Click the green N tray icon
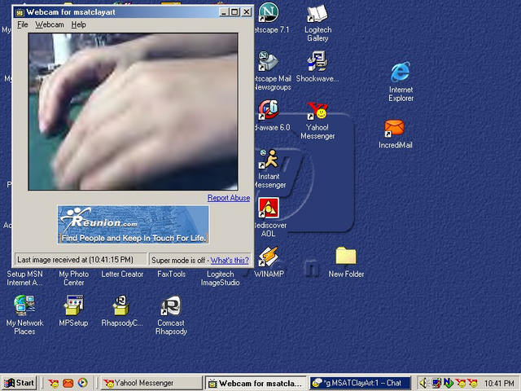Screen dimensions: 521x391 pos(448,383)
